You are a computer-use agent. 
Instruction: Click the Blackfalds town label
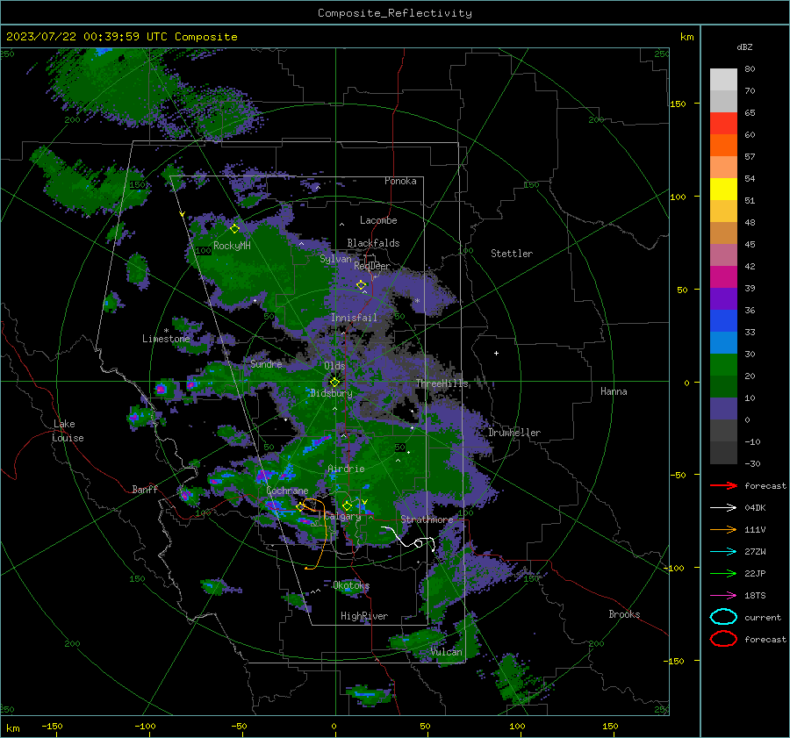(x=373, y=243)
